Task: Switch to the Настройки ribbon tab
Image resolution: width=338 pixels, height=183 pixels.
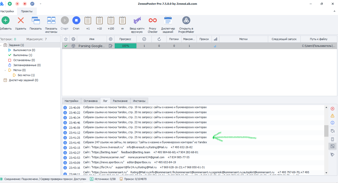Action: (7, 11)
